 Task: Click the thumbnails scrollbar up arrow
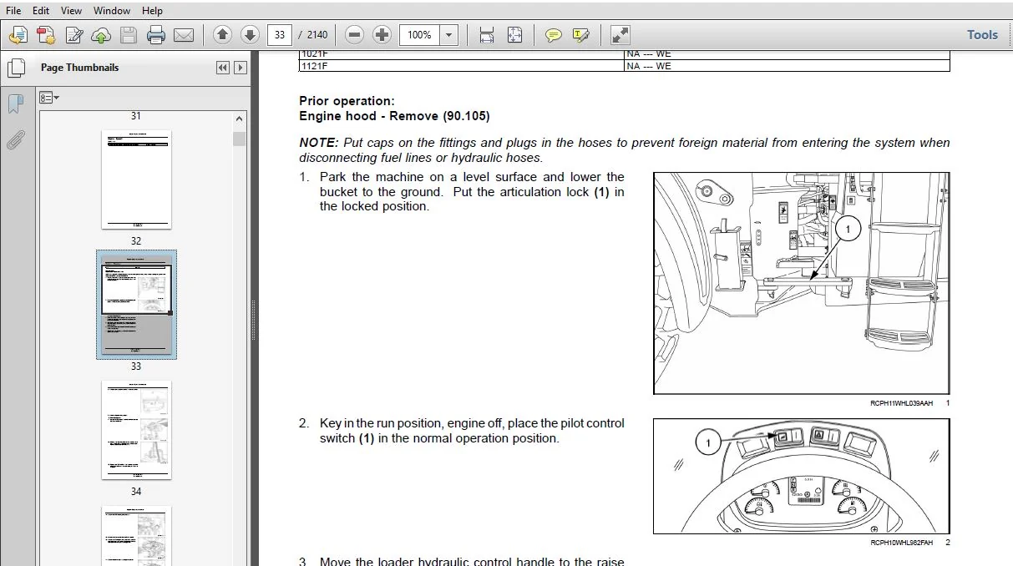point(241,119)
